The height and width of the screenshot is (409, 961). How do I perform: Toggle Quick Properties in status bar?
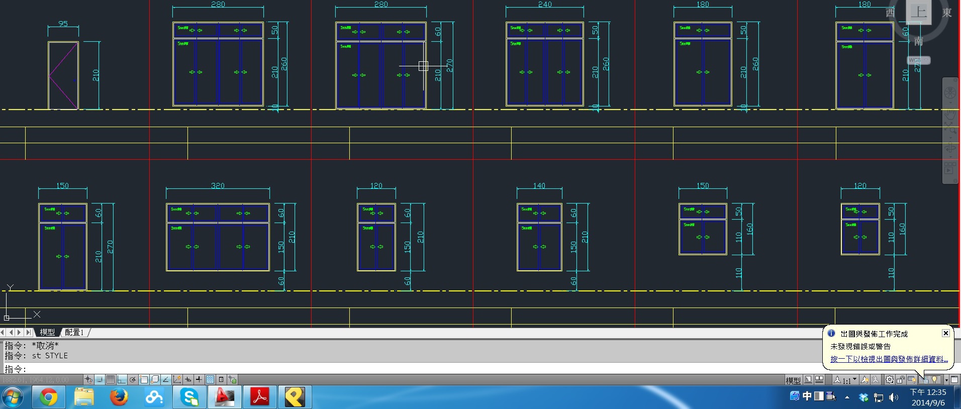[x=221, y=380]
